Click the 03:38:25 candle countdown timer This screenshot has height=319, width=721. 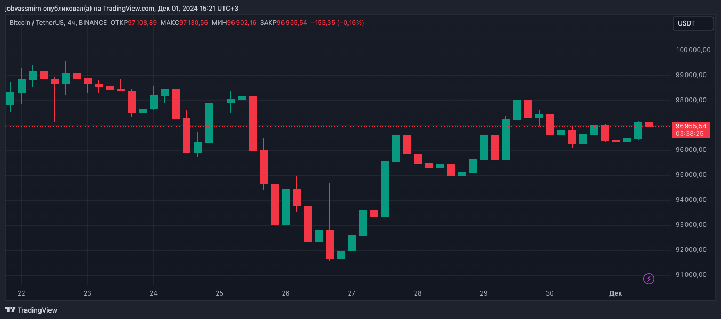pyautogui.click(x=690, y=134)
